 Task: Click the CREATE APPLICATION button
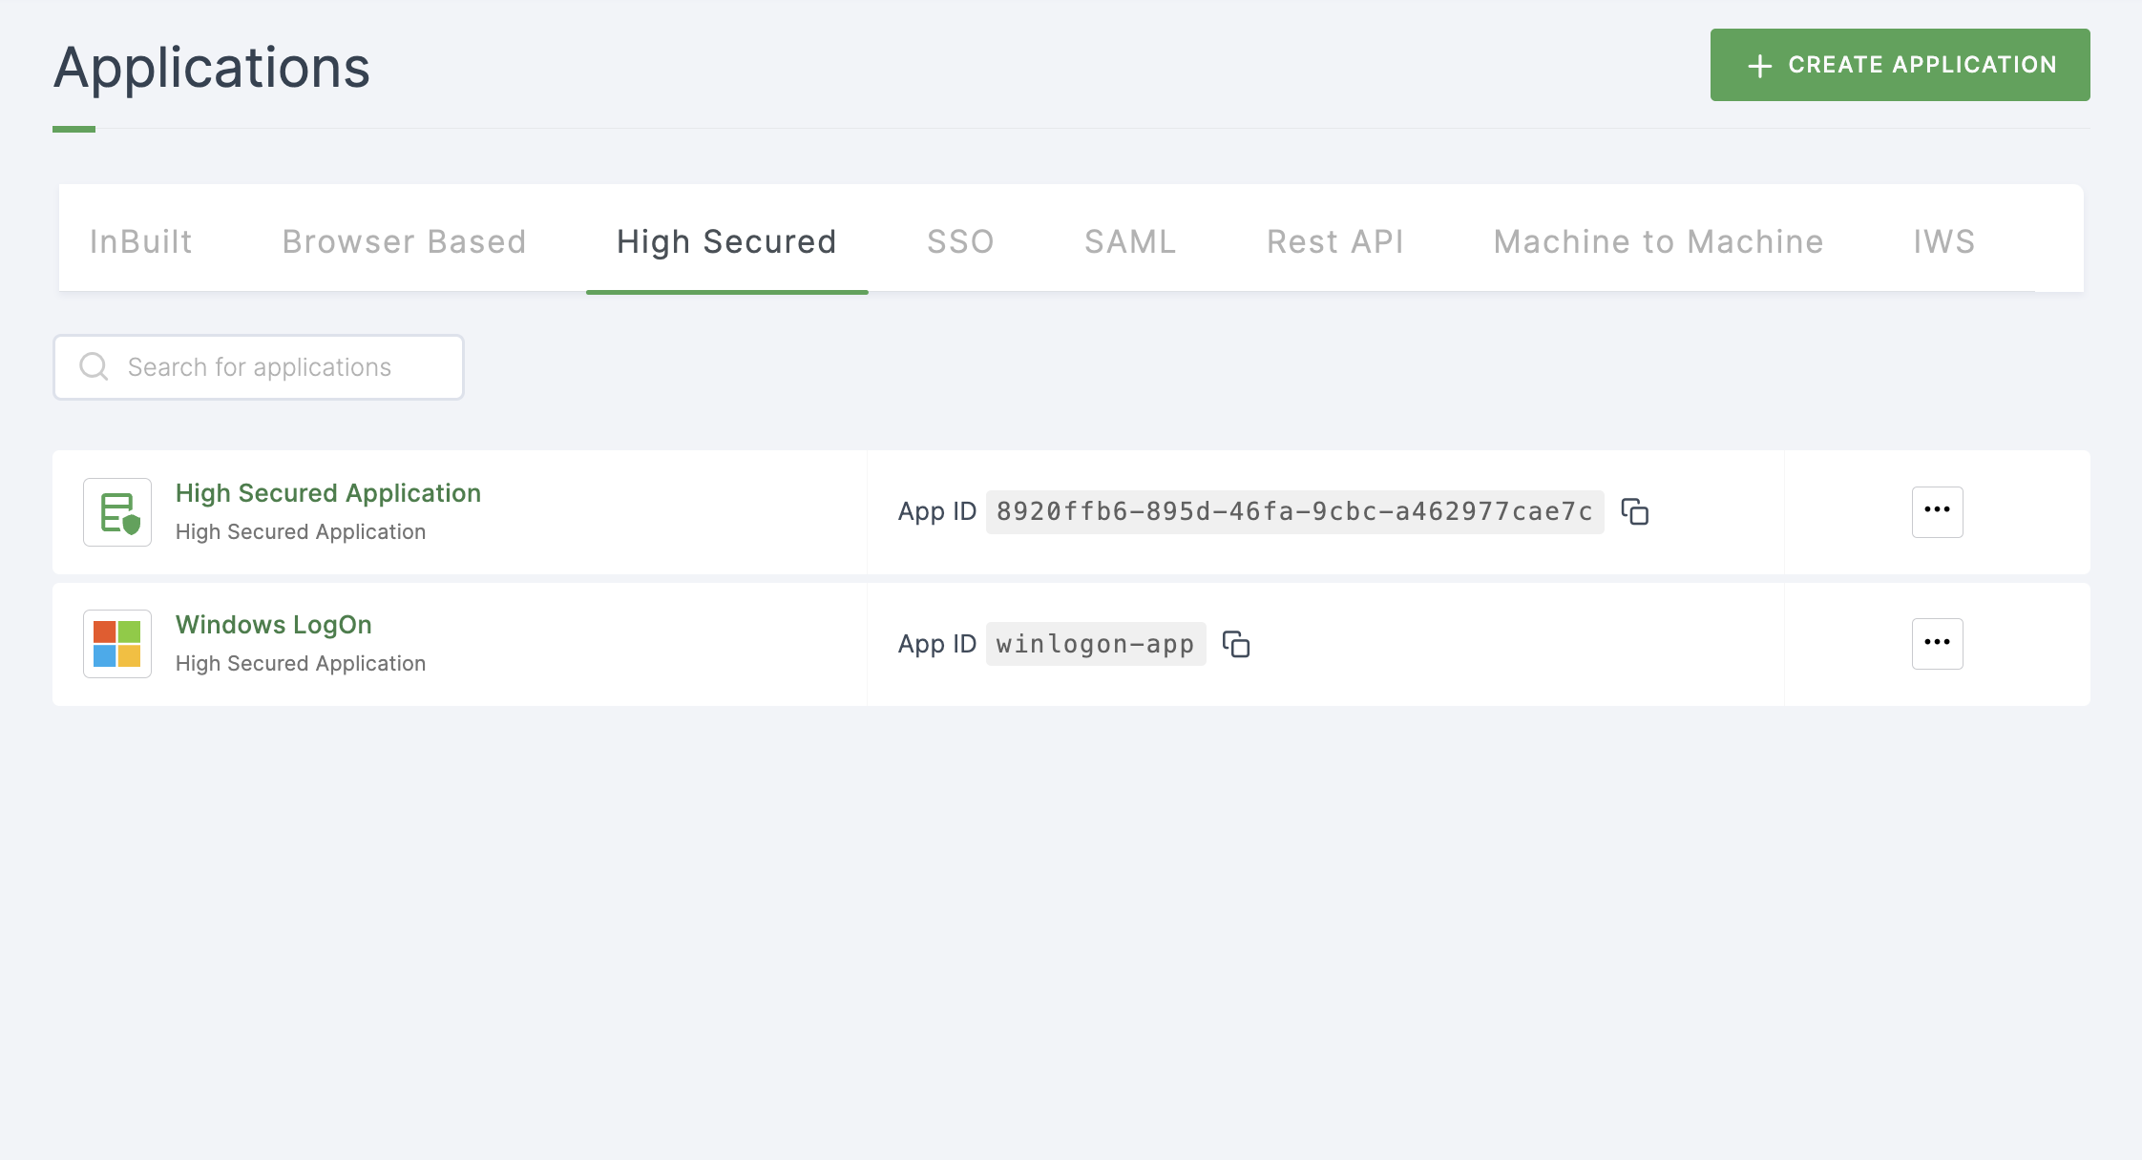1900,64
